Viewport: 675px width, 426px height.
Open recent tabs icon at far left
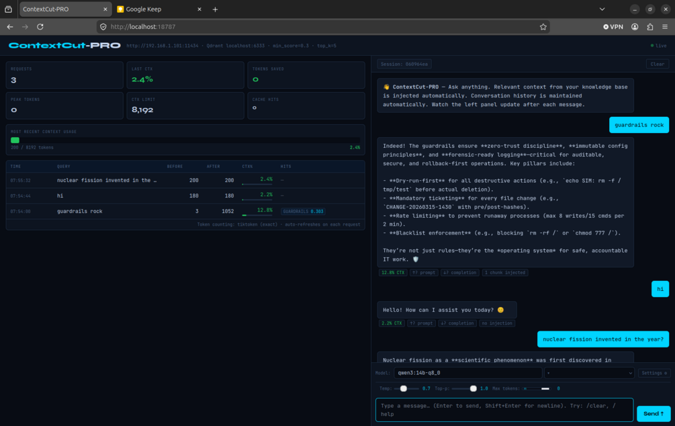pos(8,9)
